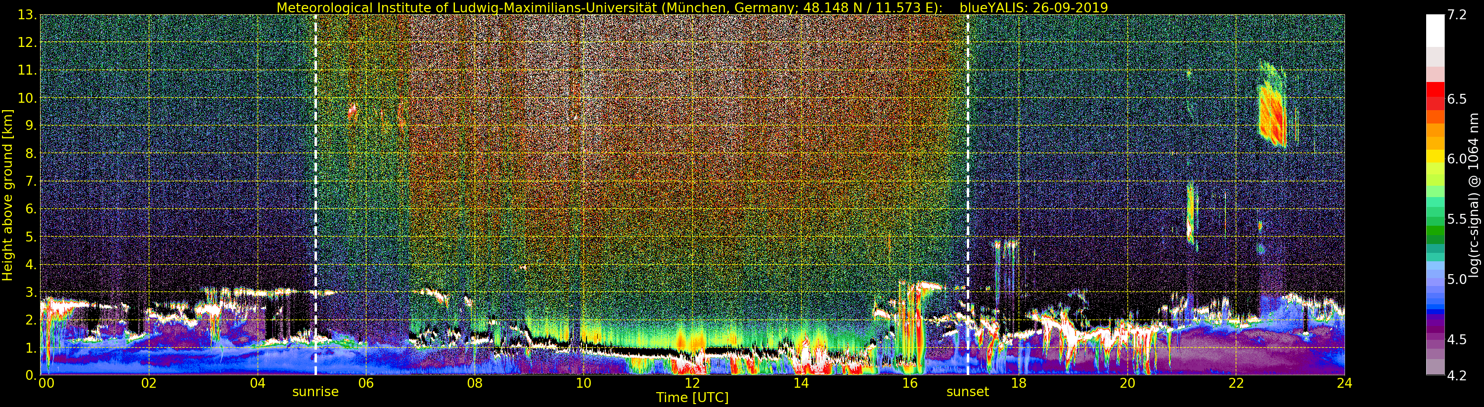The image size is (1484, 407).
Task: Click colorbar value '6.0'
Action: coord(1456,159)
